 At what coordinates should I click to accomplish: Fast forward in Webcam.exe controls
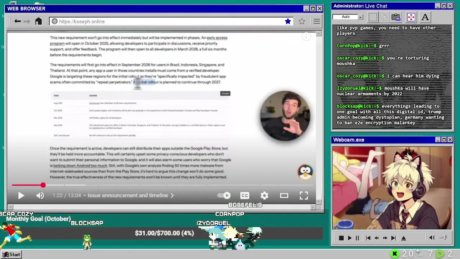pyautogui.click(x=385, y=238)
